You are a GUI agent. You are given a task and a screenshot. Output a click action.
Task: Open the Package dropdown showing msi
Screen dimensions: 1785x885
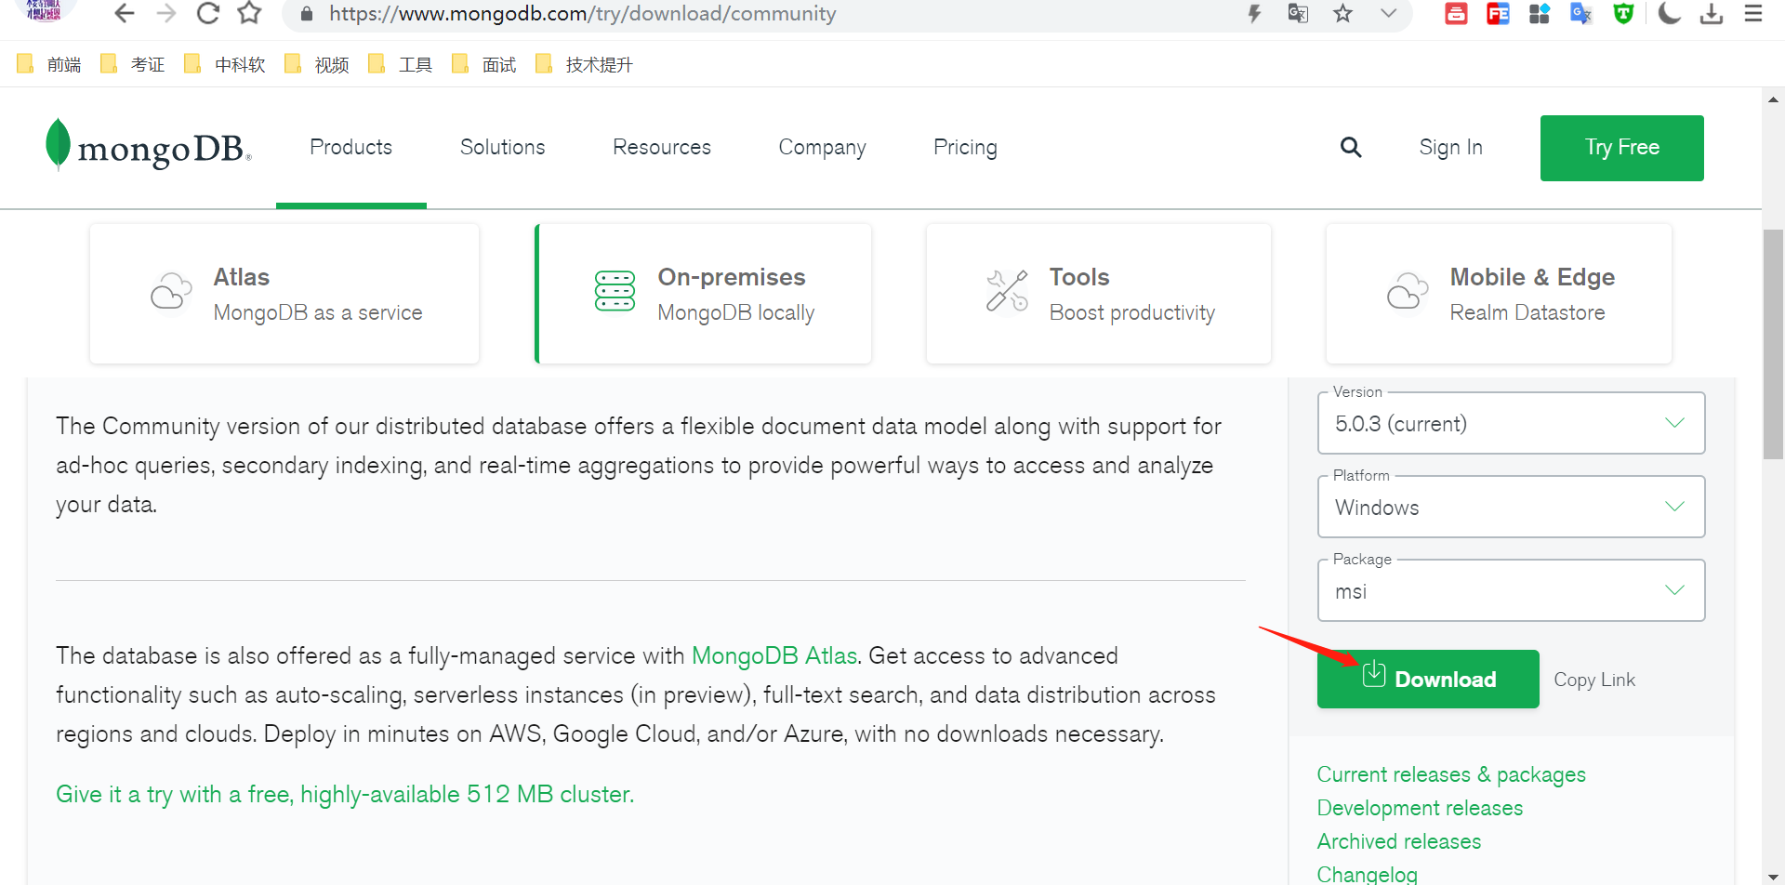point(1511,590)
